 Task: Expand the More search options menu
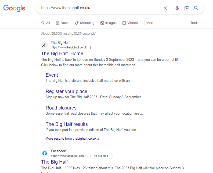(149, 23)
